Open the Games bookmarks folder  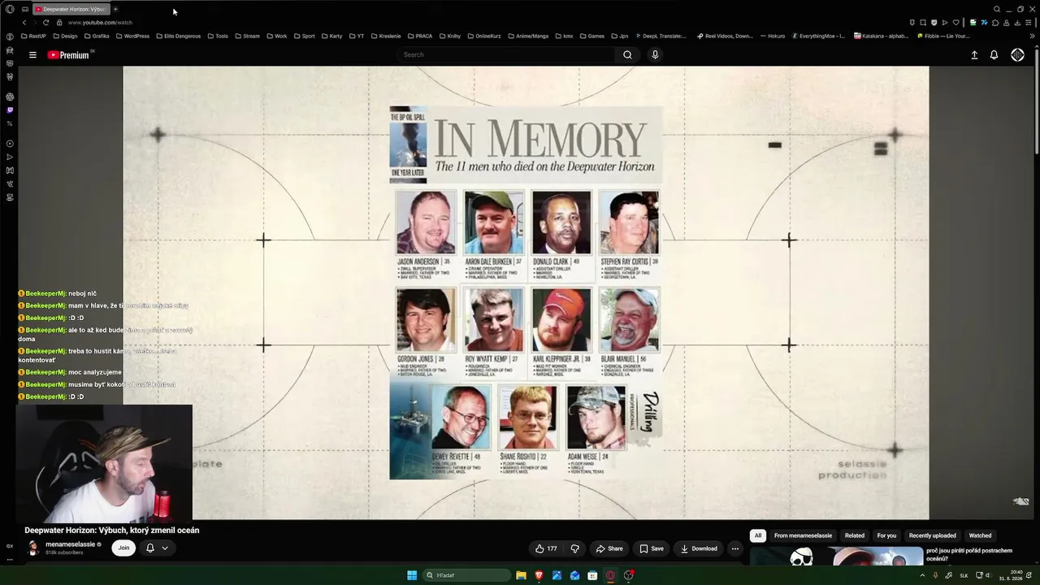click(x=591, y=36)
